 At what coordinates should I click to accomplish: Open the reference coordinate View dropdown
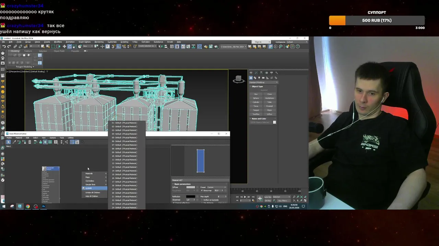(88, 46)
